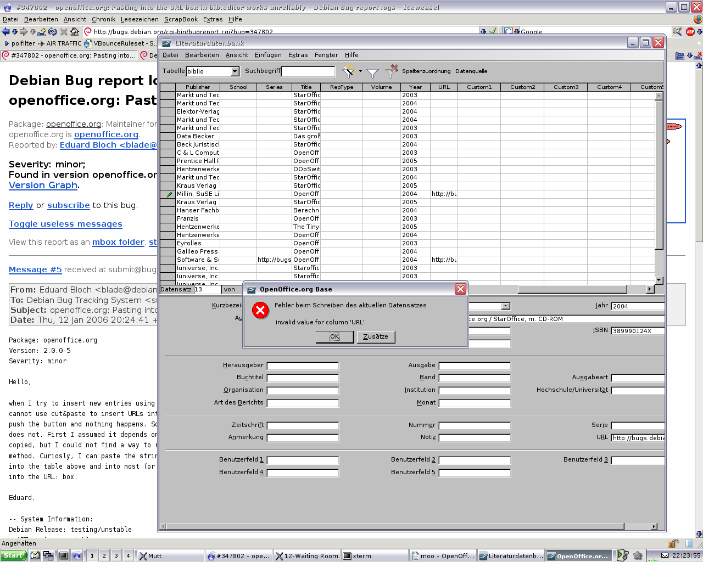Click the subscribe link
Screen dimensions: 703x562
click(x=69, y=205)
